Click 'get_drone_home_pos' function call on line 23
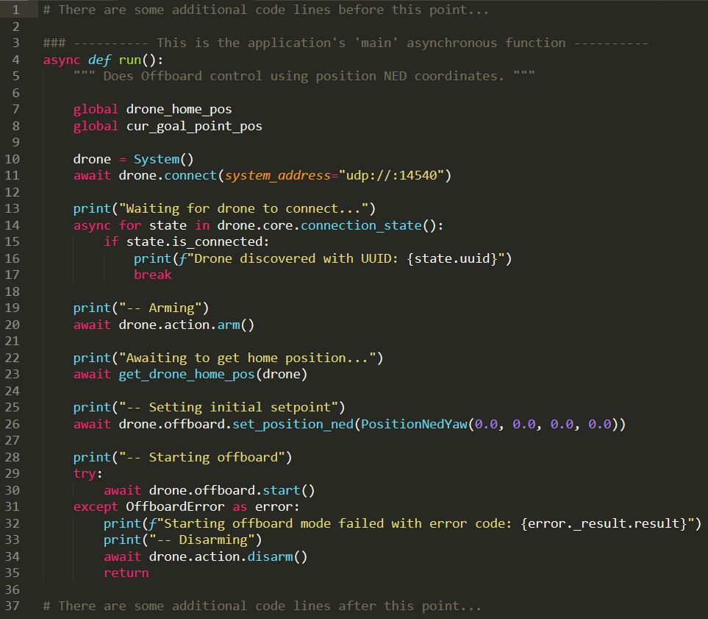This screenshot has height=619, width=708. pos(187,375)
